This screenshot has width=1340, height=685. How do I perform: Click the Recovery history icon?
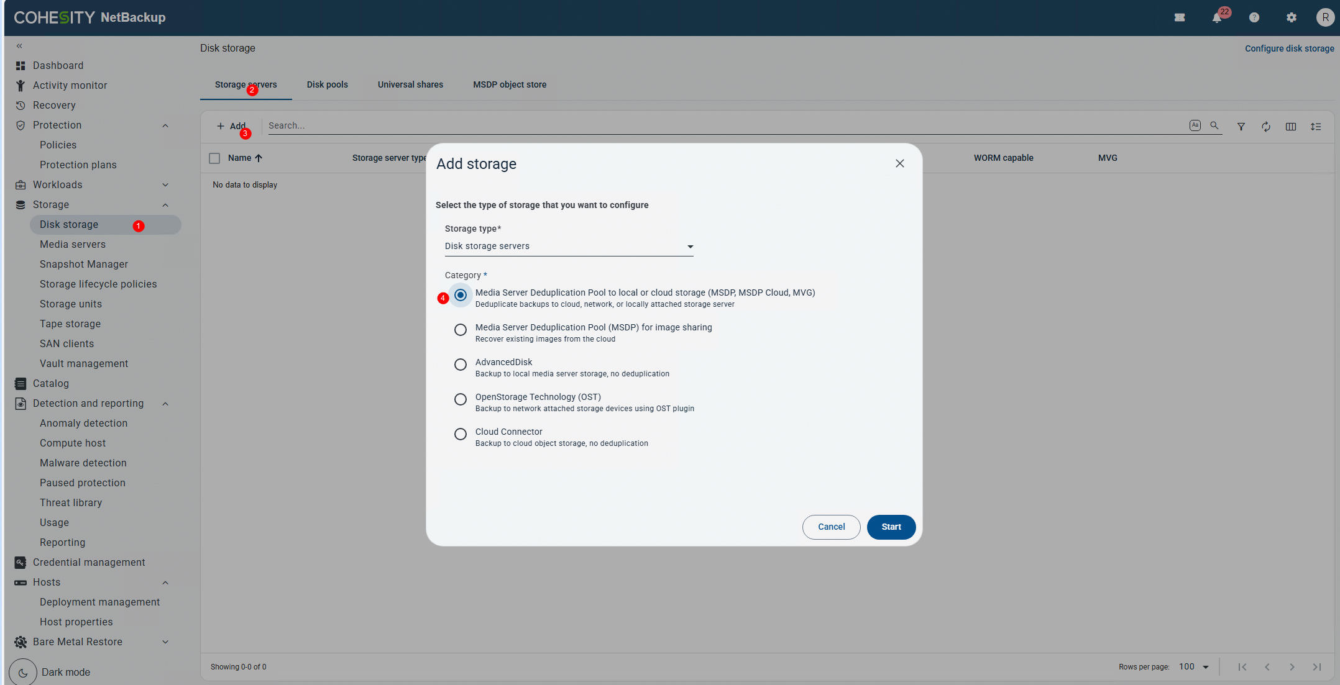tap(21, 106)
